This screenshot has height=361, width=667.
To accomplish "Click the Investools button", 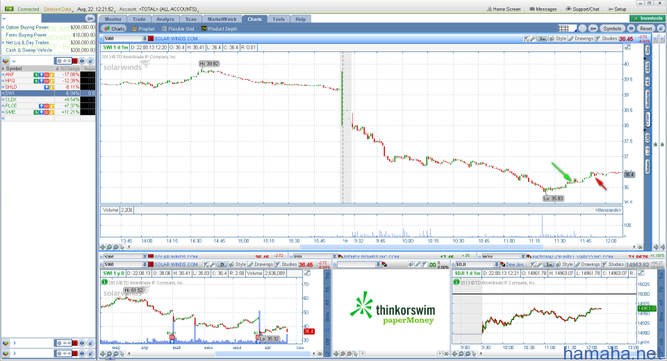I will (x=648, y=18).
